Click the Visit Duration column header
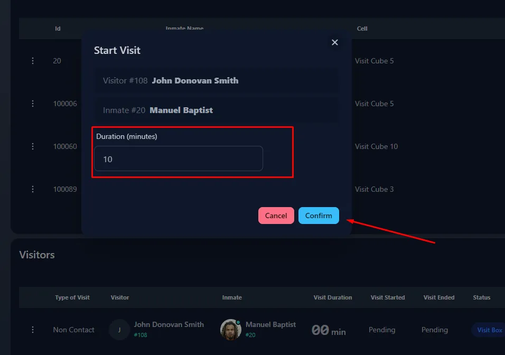The image size is (505, 355). point(333,297)
